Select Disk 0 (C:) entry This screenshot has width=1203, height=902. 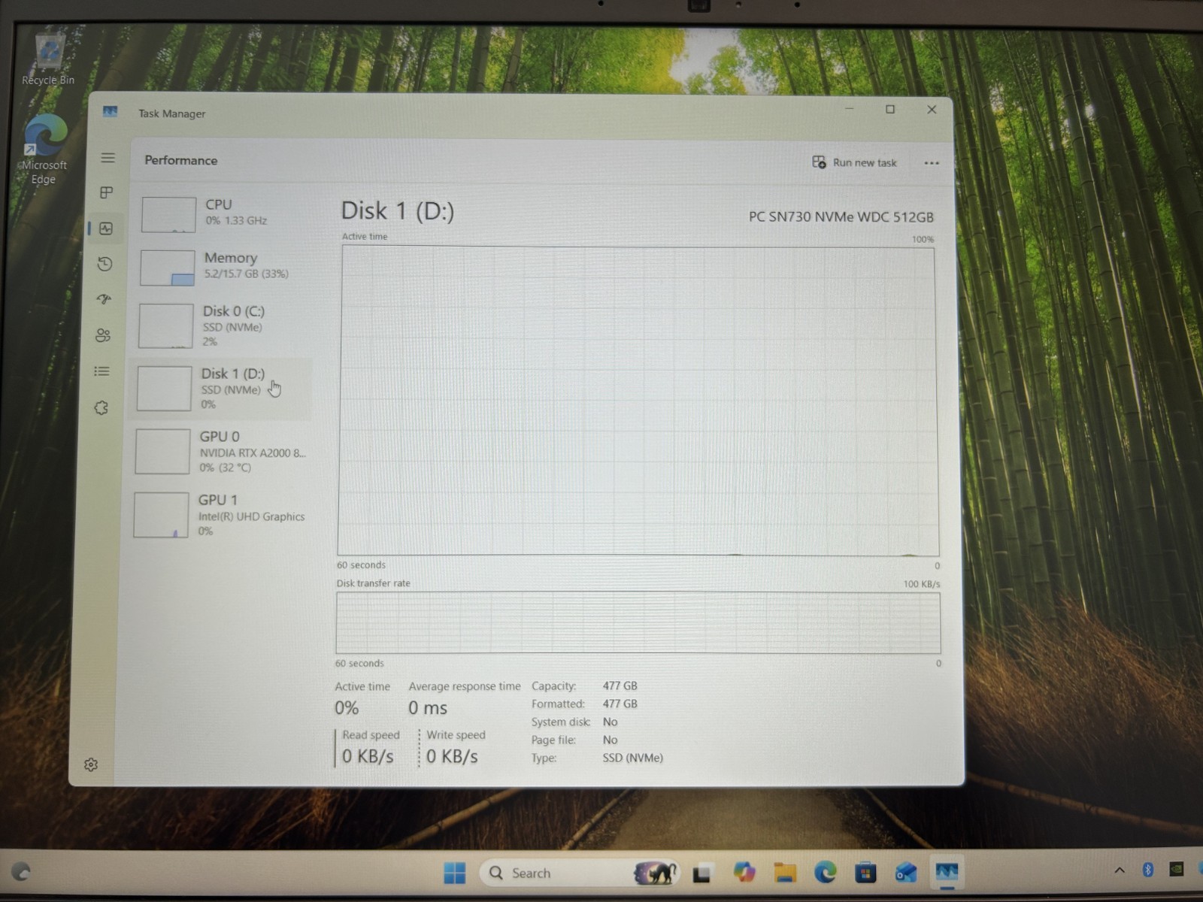click(x=221, y=325)
